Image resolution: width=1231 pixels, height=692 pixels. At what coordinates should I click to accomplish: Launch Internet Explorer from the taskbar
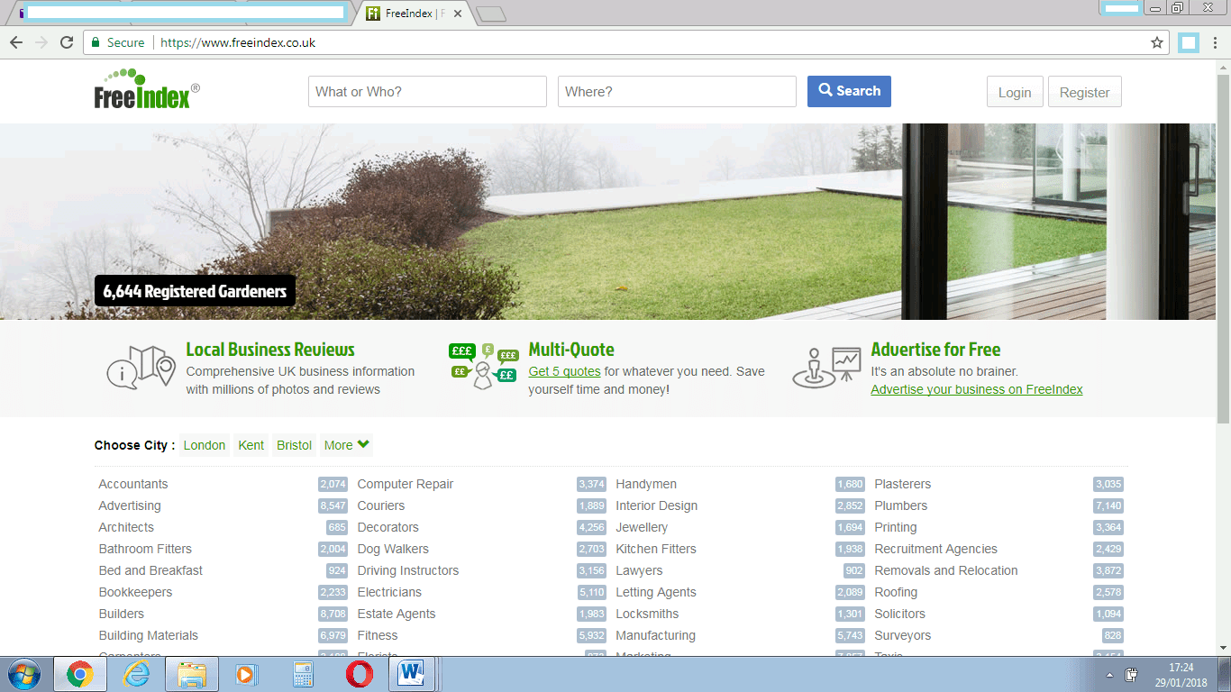(136, 674)
